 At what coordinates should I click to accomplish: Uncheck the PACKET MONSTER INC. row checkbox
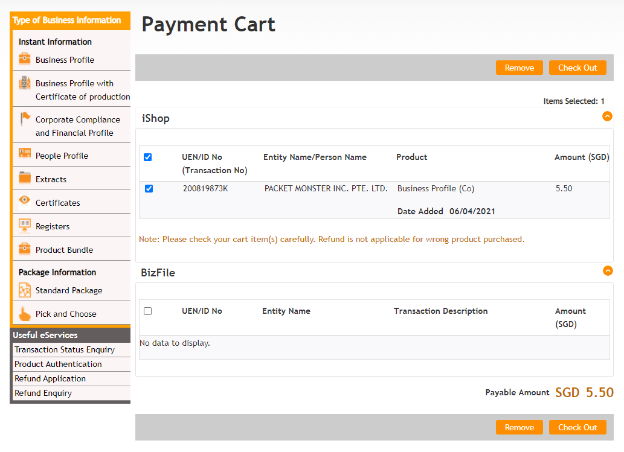pos(149,189)
